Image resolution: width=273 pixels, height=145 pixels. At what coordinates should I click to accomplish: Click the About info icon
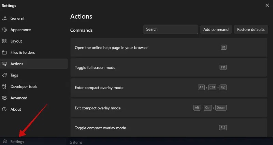point(4,109)
